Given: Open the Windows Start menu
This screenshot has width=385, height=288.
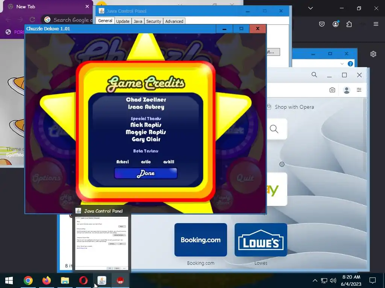Looking at the screenshot, I should tap(9, 280).
